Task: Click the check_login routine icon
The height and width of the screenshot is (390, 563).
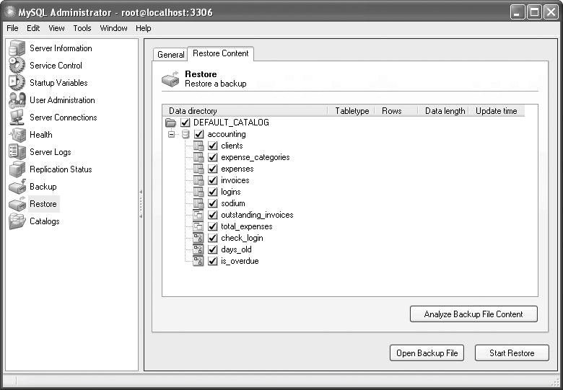Action: (198, 238)
